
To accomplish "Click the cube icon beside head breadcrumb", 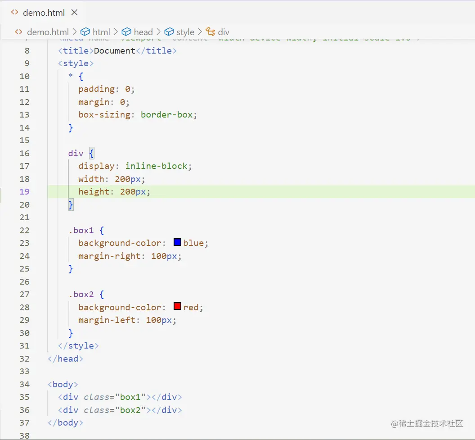I will tap(126, 32).
